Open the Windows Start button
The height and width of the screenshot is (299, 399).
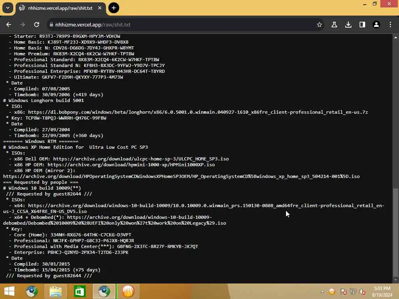9,291
